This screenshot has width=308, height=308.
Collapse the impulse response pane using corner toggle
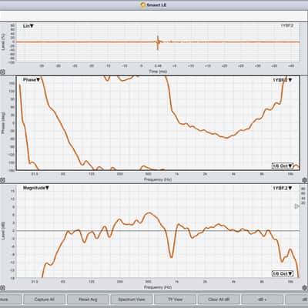[x=2, y=72]
